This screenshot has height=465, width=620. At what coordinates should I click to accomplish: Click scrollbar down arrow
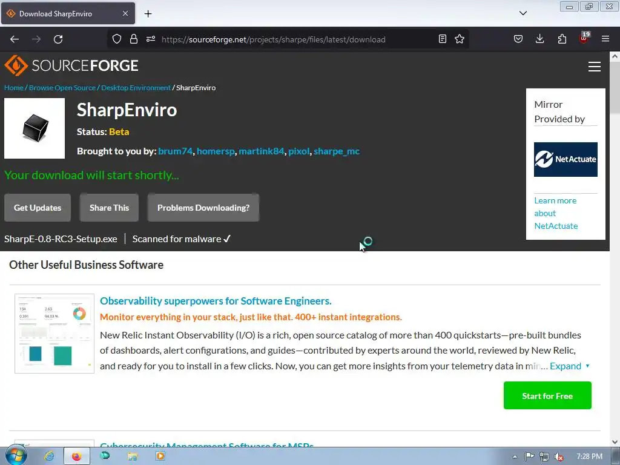615,442
